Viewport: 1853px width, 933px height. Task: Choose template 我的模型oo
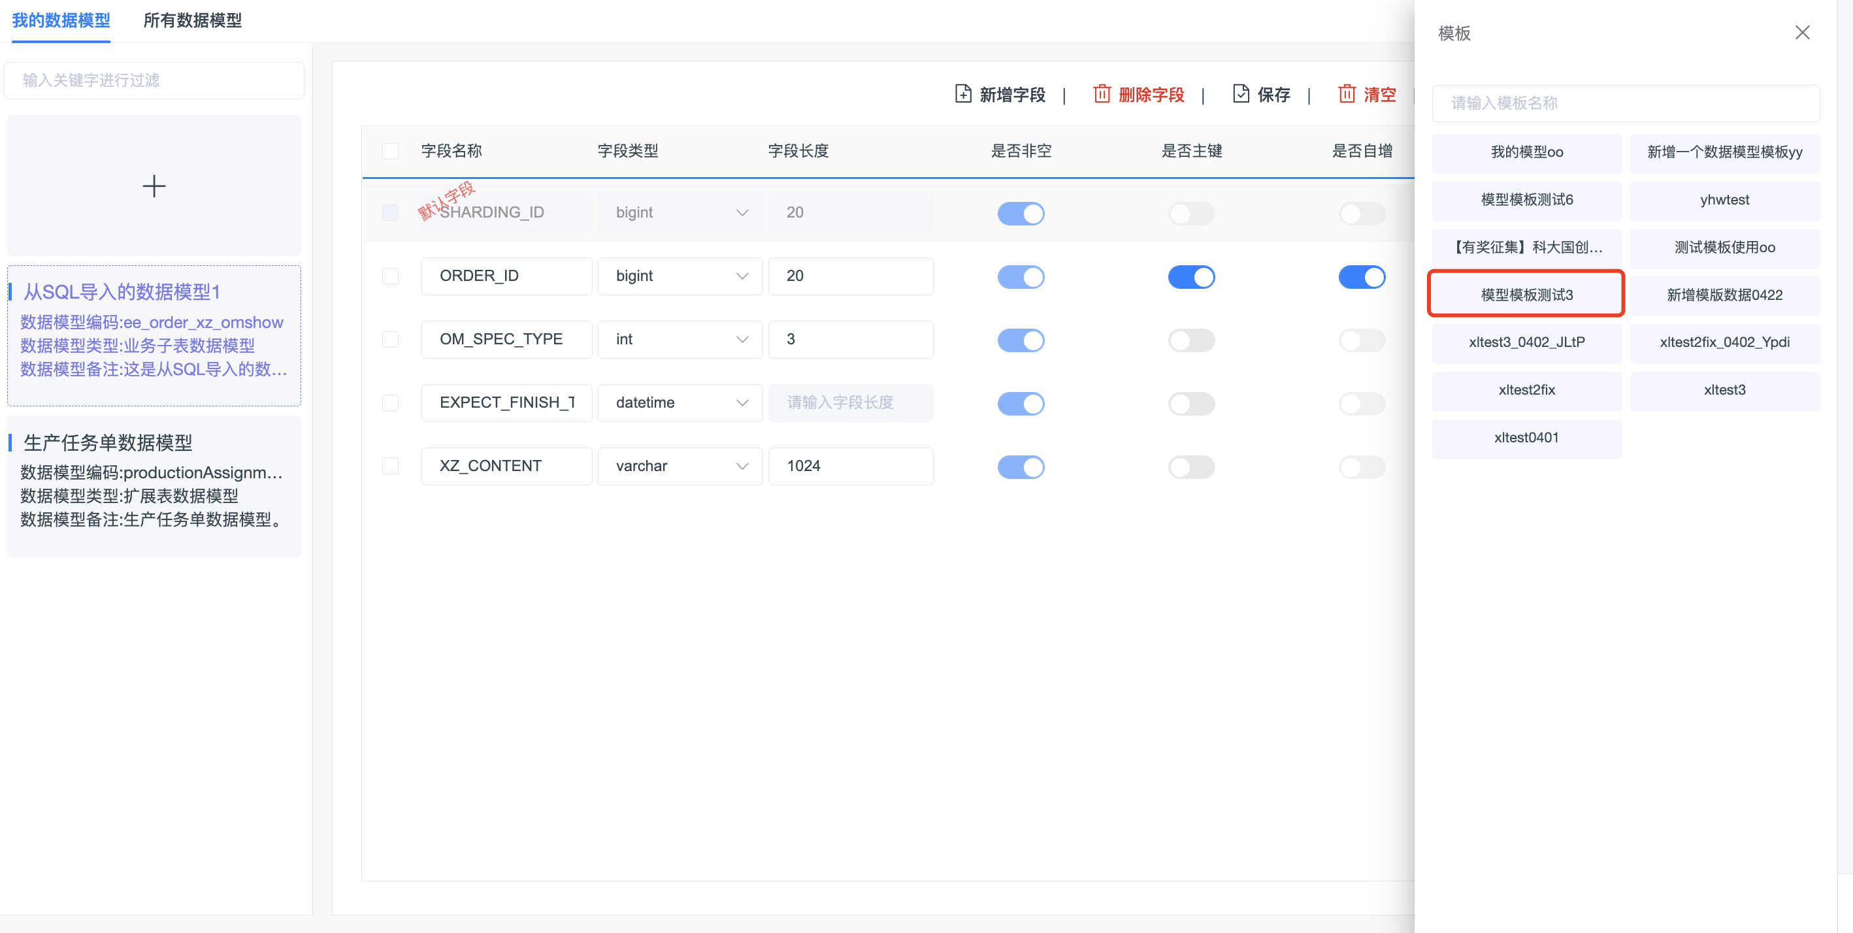(1526, 152)
